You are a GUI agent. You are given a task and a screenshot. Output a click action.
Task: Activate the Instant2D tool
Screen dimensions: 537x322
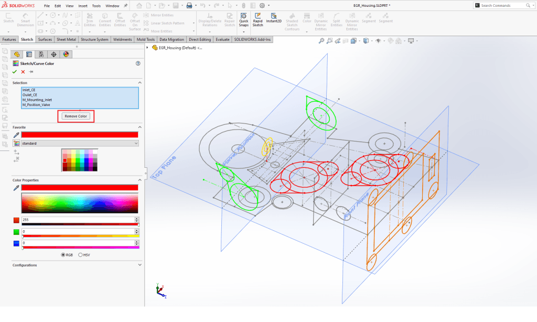pyautogui.click(x=273, y=19)
